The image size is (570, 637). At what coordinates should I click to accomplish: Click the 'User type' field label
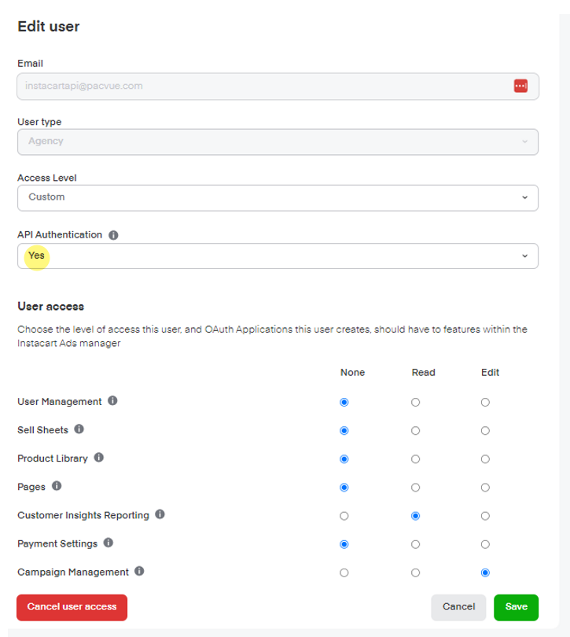pyautogui.click(x=39, y=122)
